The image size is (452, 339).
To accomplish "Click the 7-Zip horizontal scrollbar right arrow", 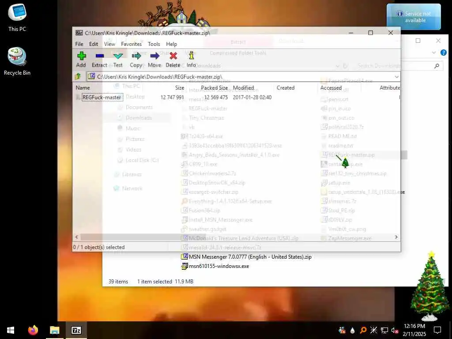I will tap(396, 237).
